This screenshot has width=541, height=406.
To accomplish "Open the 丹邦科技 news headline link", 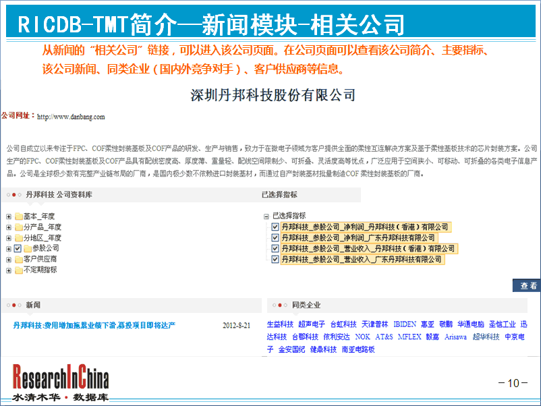I will (x=94, y=325).
